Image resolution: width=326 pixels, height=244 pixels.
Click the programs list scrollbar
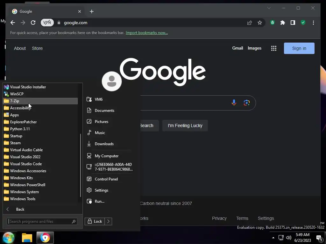(81, 165)
